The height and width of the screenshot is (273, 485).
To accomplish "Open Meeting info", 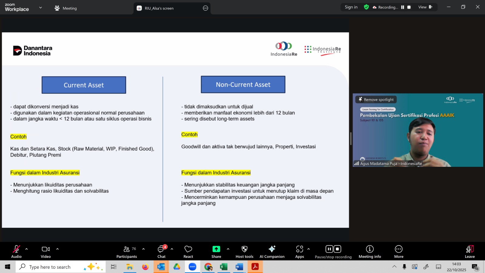I will (x=370, y=251).
